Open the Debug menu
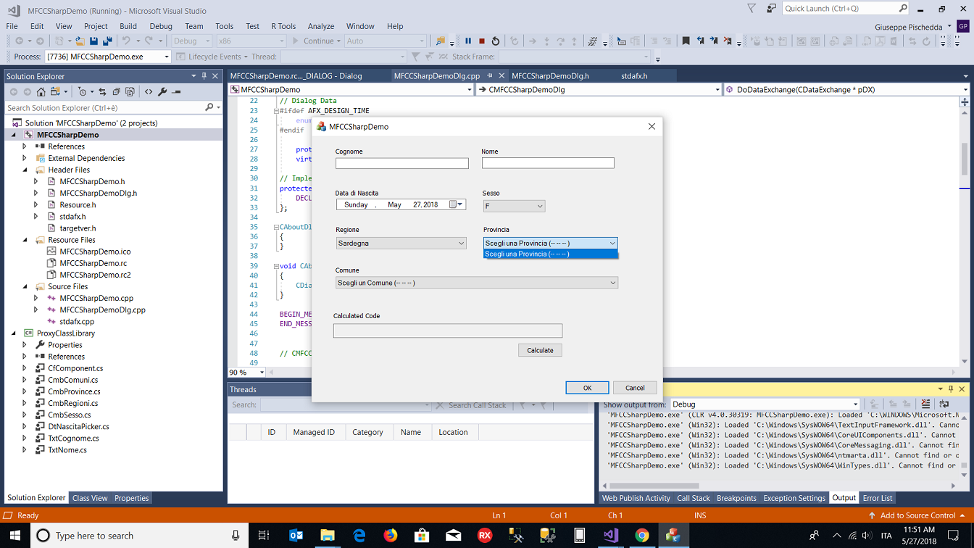974x548 pixels. (161, 26)
